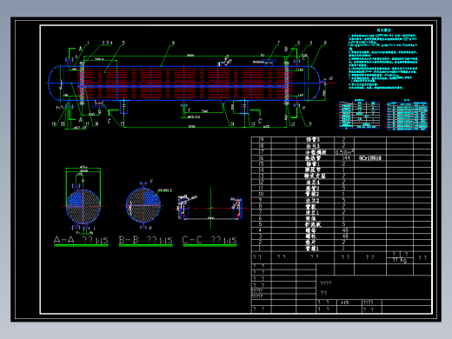The height and width of the screenshot is (339, 452).
Task: Click the right blue-bordered nozzle table
Action: pyautogui.click(x=407, y=116)
